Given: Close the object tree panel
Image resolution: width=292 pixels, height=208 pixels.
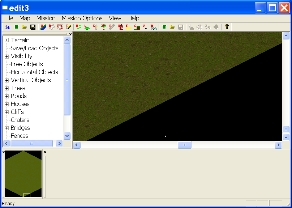Looking at the screenshot, I should click(x=70, y=34).
